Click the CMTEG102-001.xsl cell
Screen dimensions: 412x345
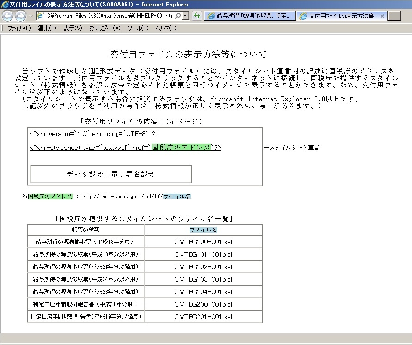coord(203,267)
